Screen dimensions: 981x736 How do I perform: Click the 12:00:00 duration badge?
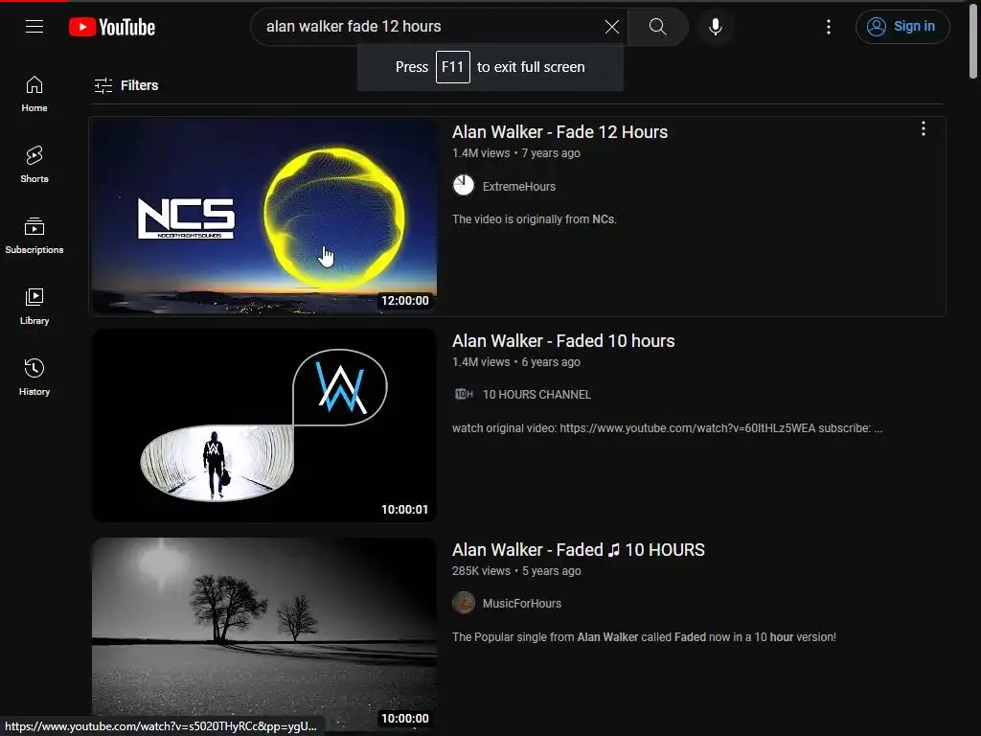tap(405, 301)
